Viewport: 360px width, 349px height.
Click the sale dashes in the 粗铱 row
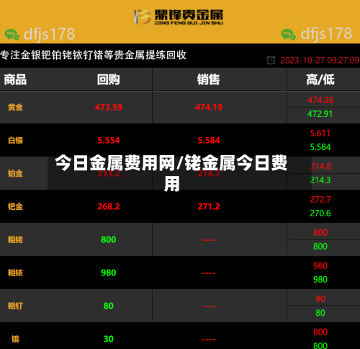[209, 273]
